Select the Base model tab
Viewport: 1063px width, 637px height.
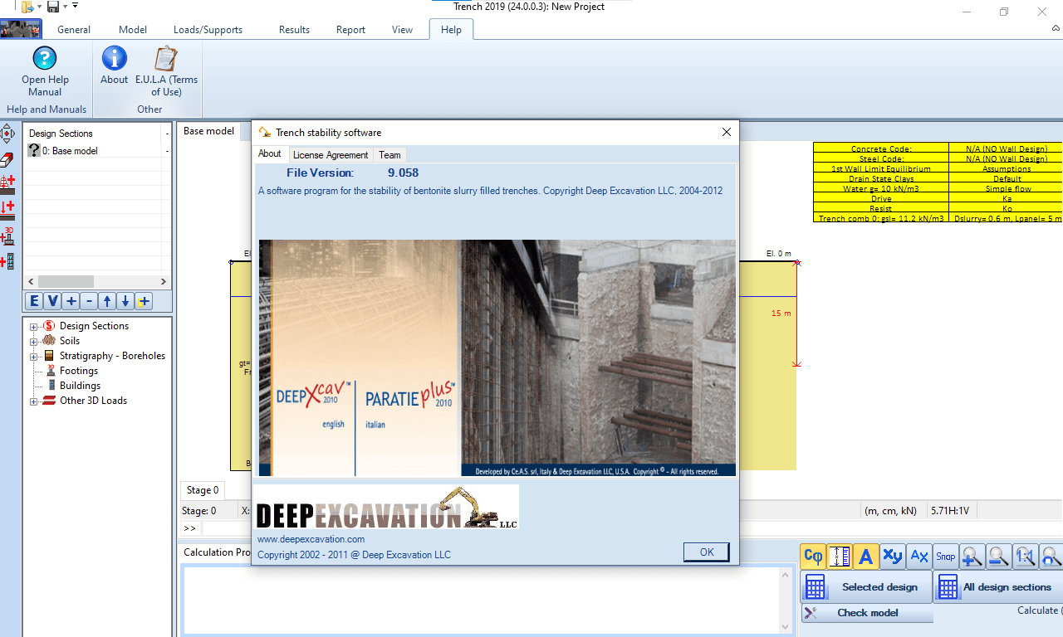(208, 131)
